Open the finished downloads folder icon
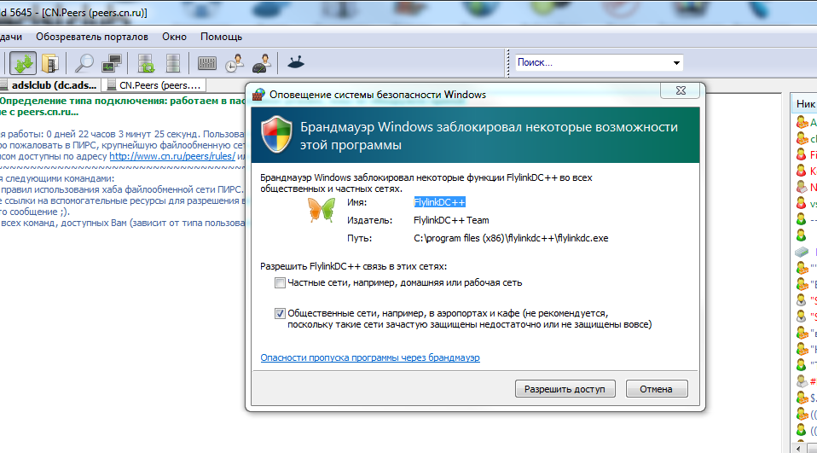817x453 pixels. pyautogui.click(x=50, y=64)
